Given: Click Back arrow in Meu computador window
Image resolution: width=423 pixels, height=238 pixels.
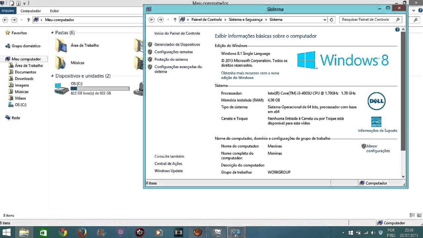Looking at the screenshot, I should (5, 20).
